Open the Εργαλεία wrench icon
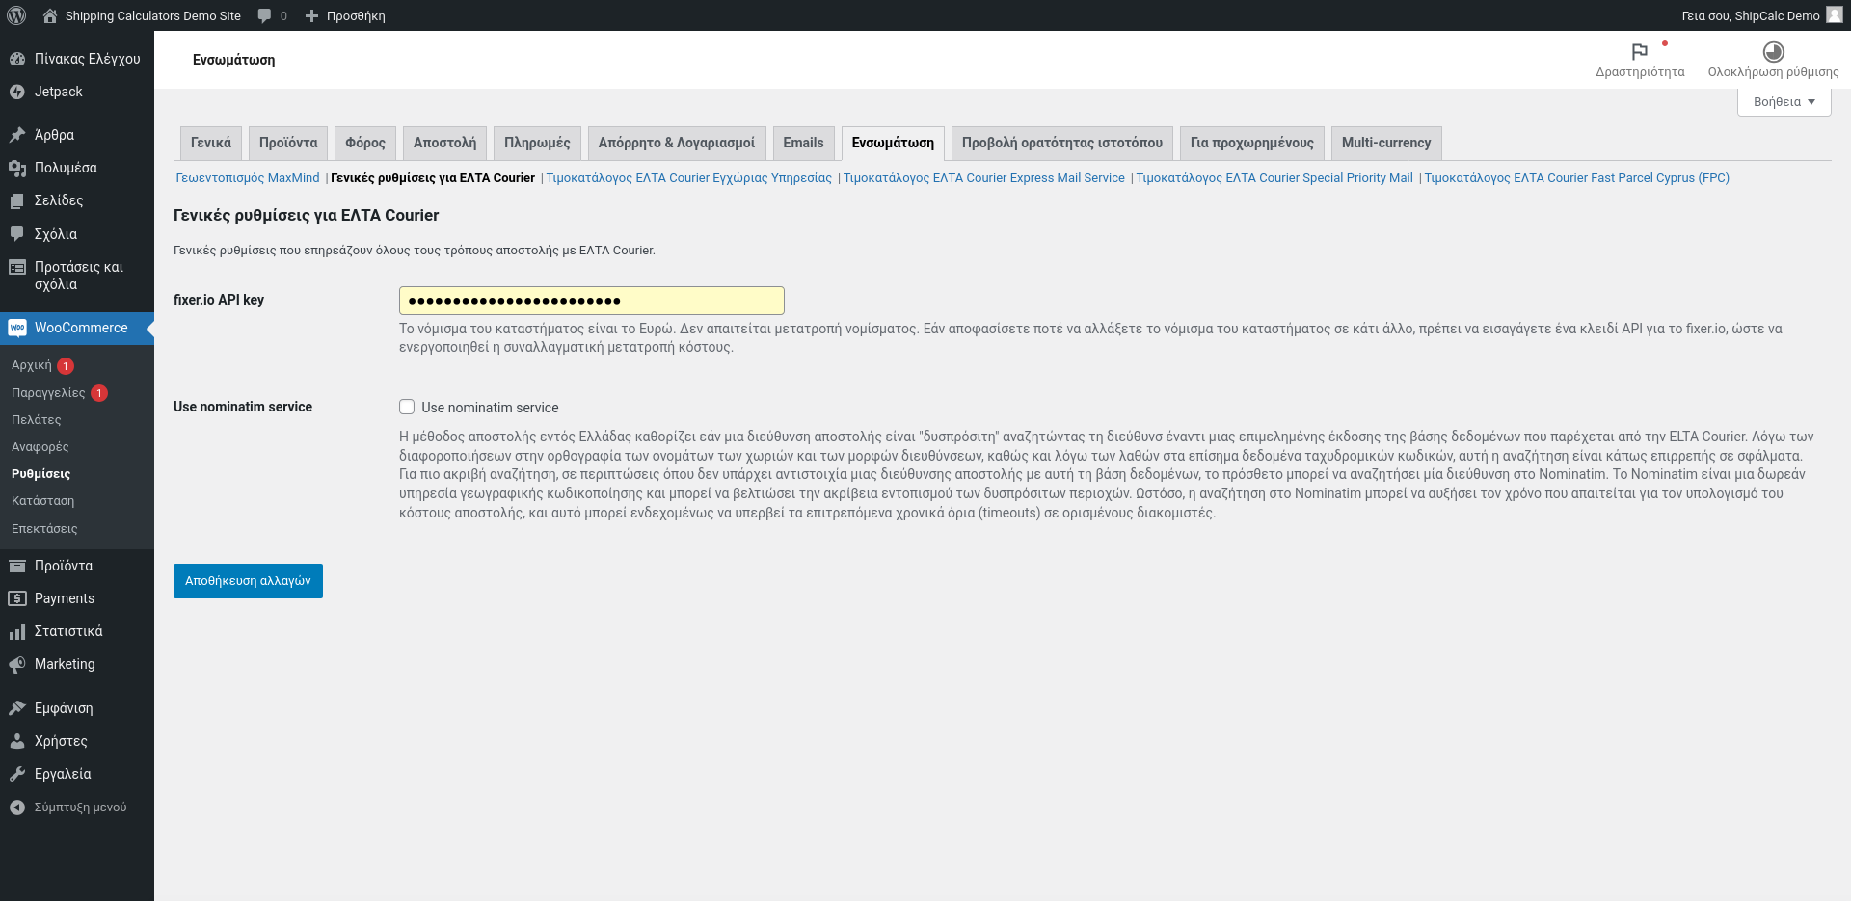The width and height of the screenshot is (1851, 901). click(17, 774)
